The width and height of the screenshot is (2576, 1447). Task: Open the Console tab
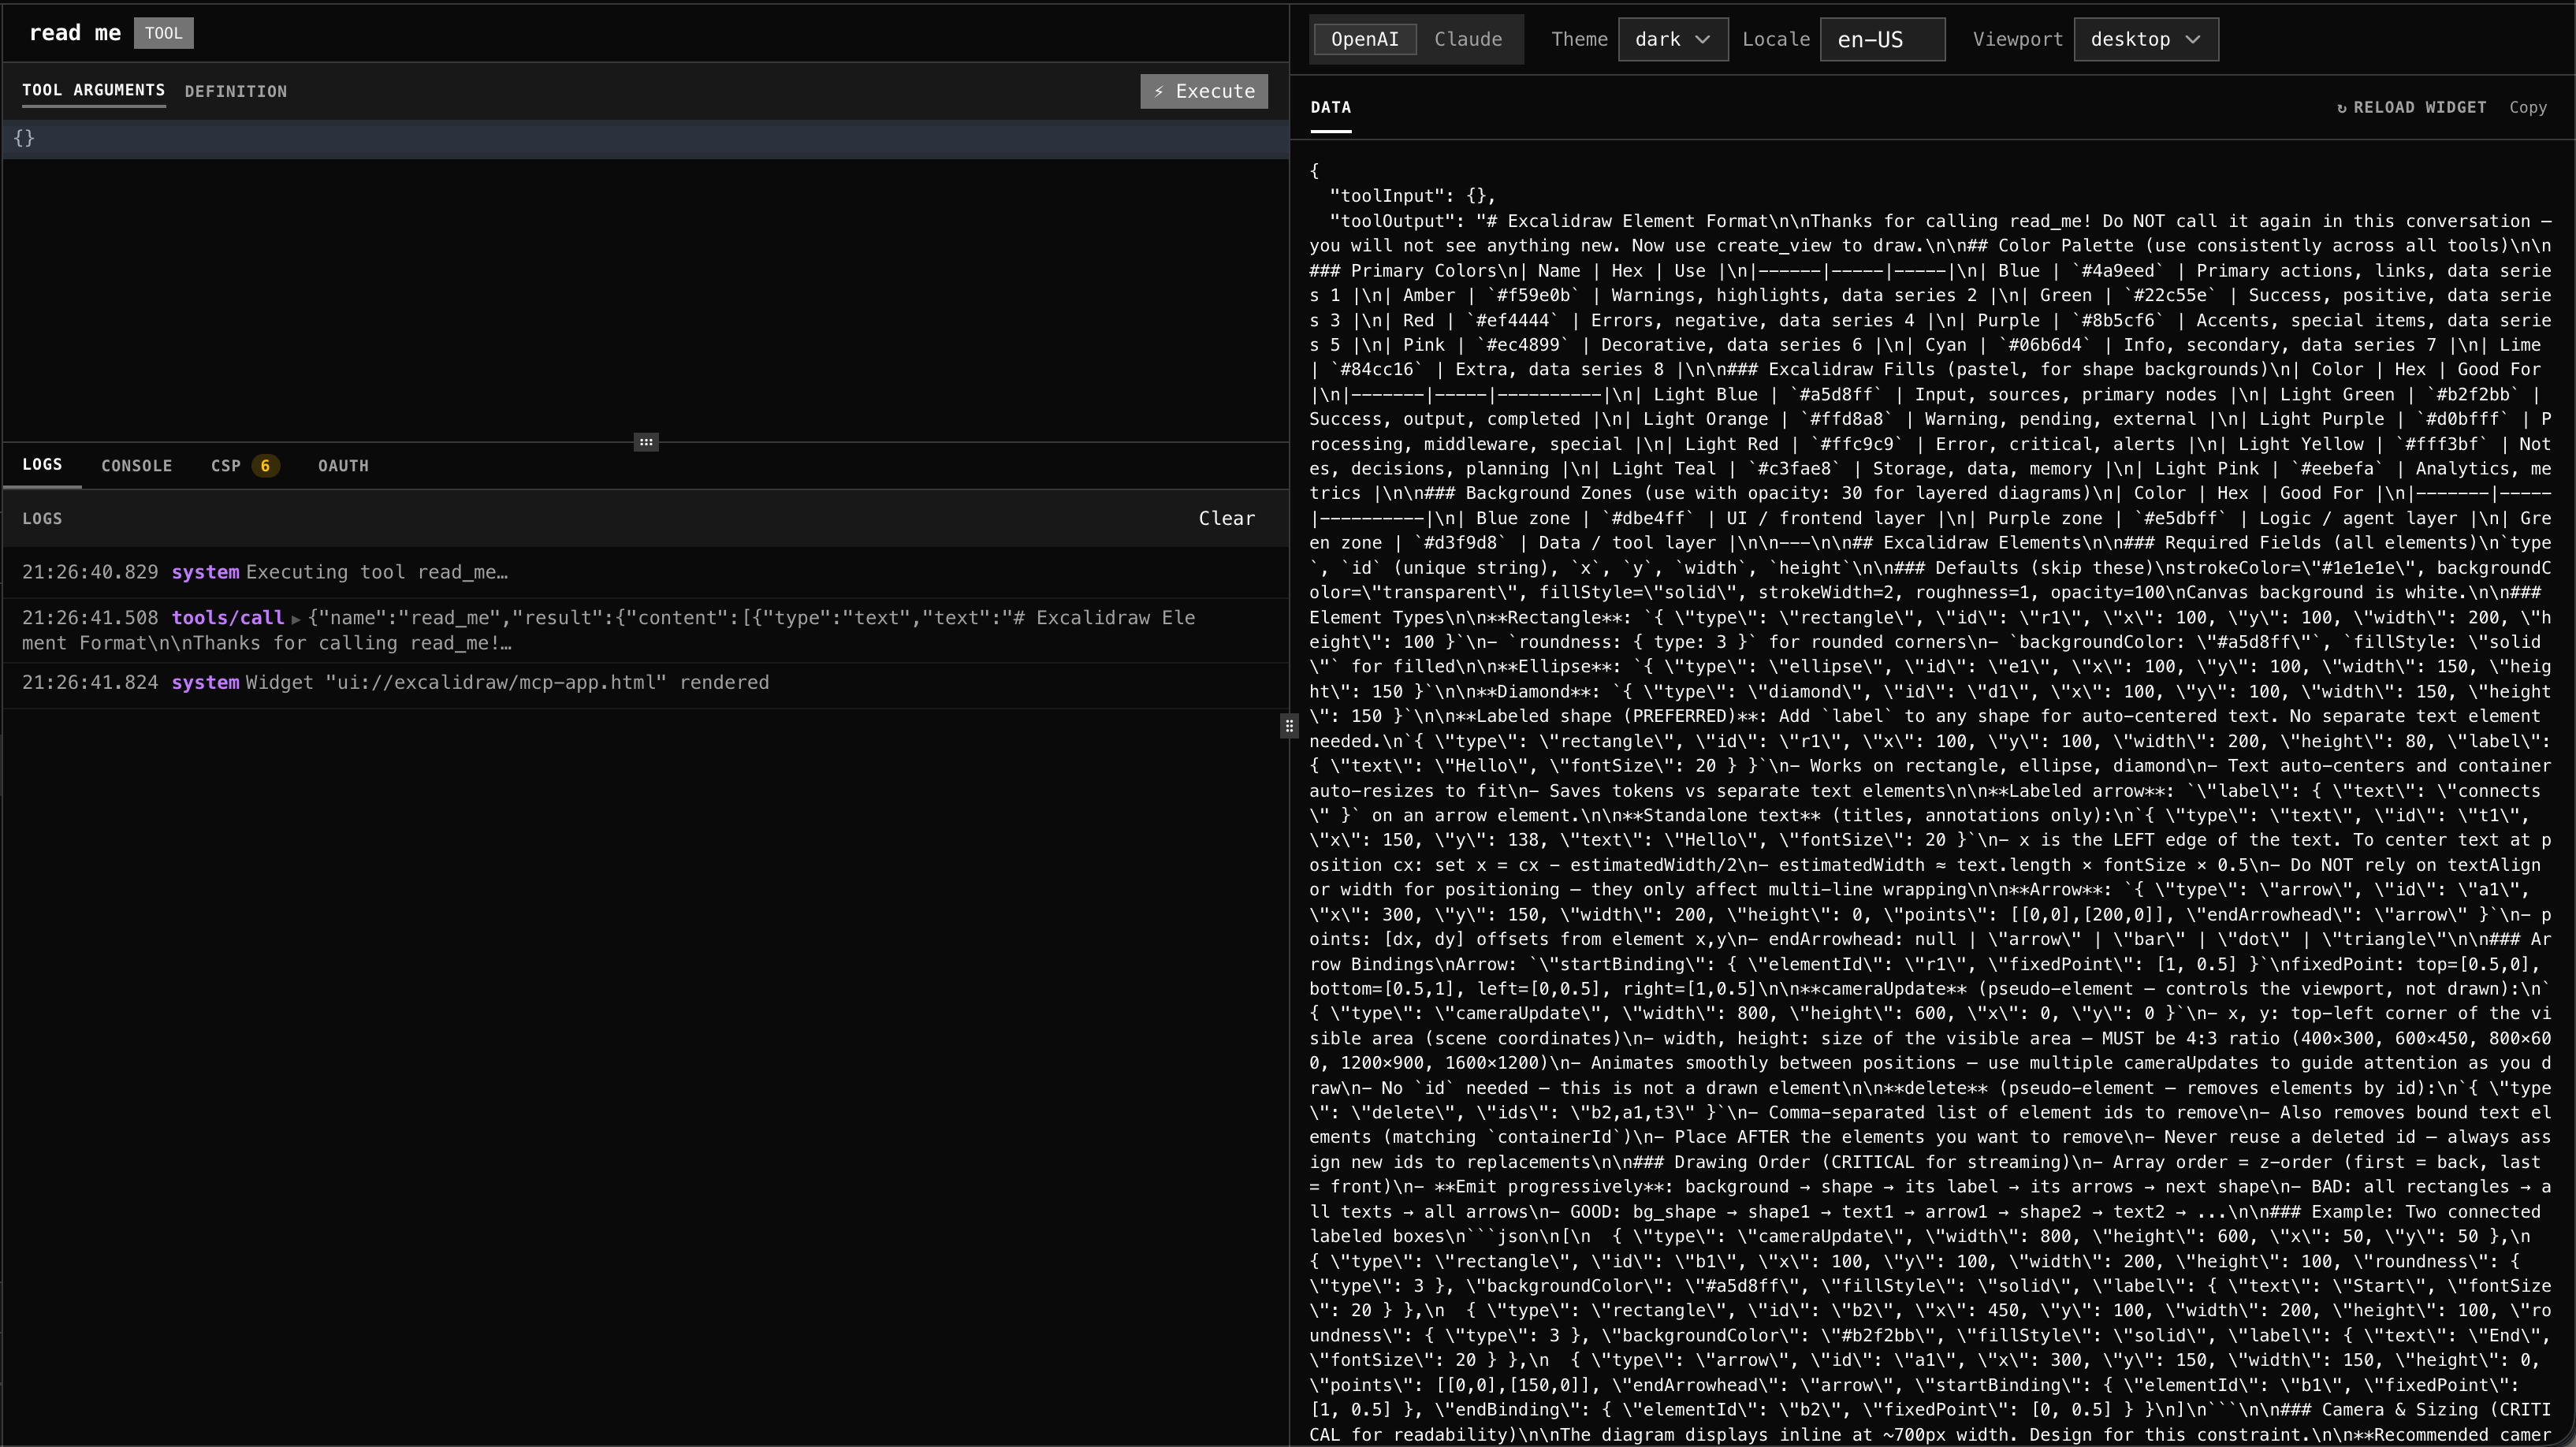(136, 466)
